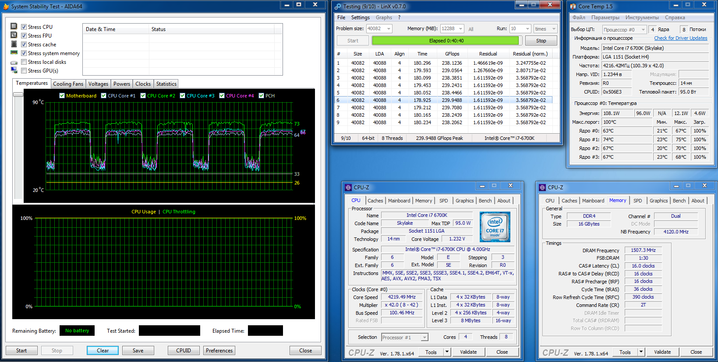
Task: Uncheck the Stress cache checkbox
Action: 24,45
